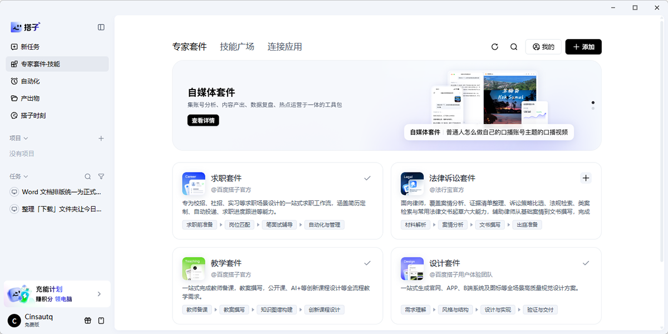Toggle the checkmark on 教学套件 card
The width and height of the screenshot is (668, 334).
click(x=367, y=263)
